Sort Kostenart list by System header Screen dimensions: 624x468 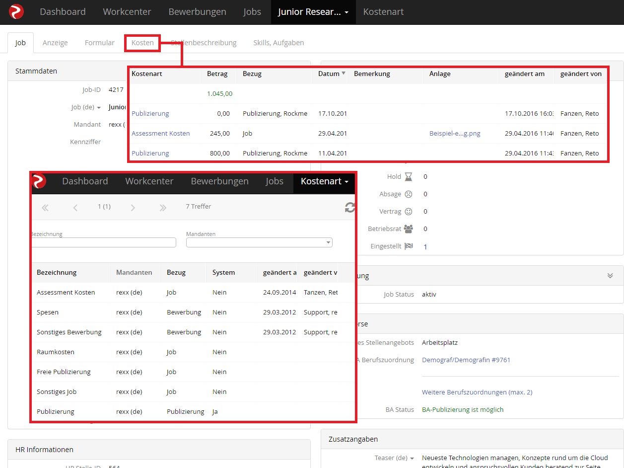[x=223, y=272]
